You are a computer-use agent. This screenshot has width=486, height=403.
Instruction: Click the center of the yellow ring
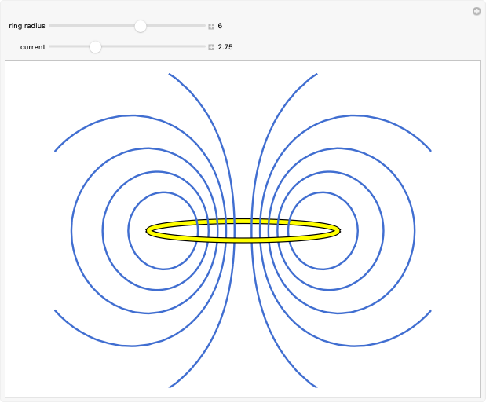point(243,230)
